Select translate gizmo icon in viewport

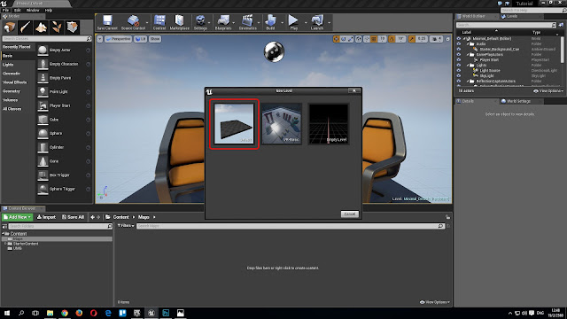click(x=337, y=39)
